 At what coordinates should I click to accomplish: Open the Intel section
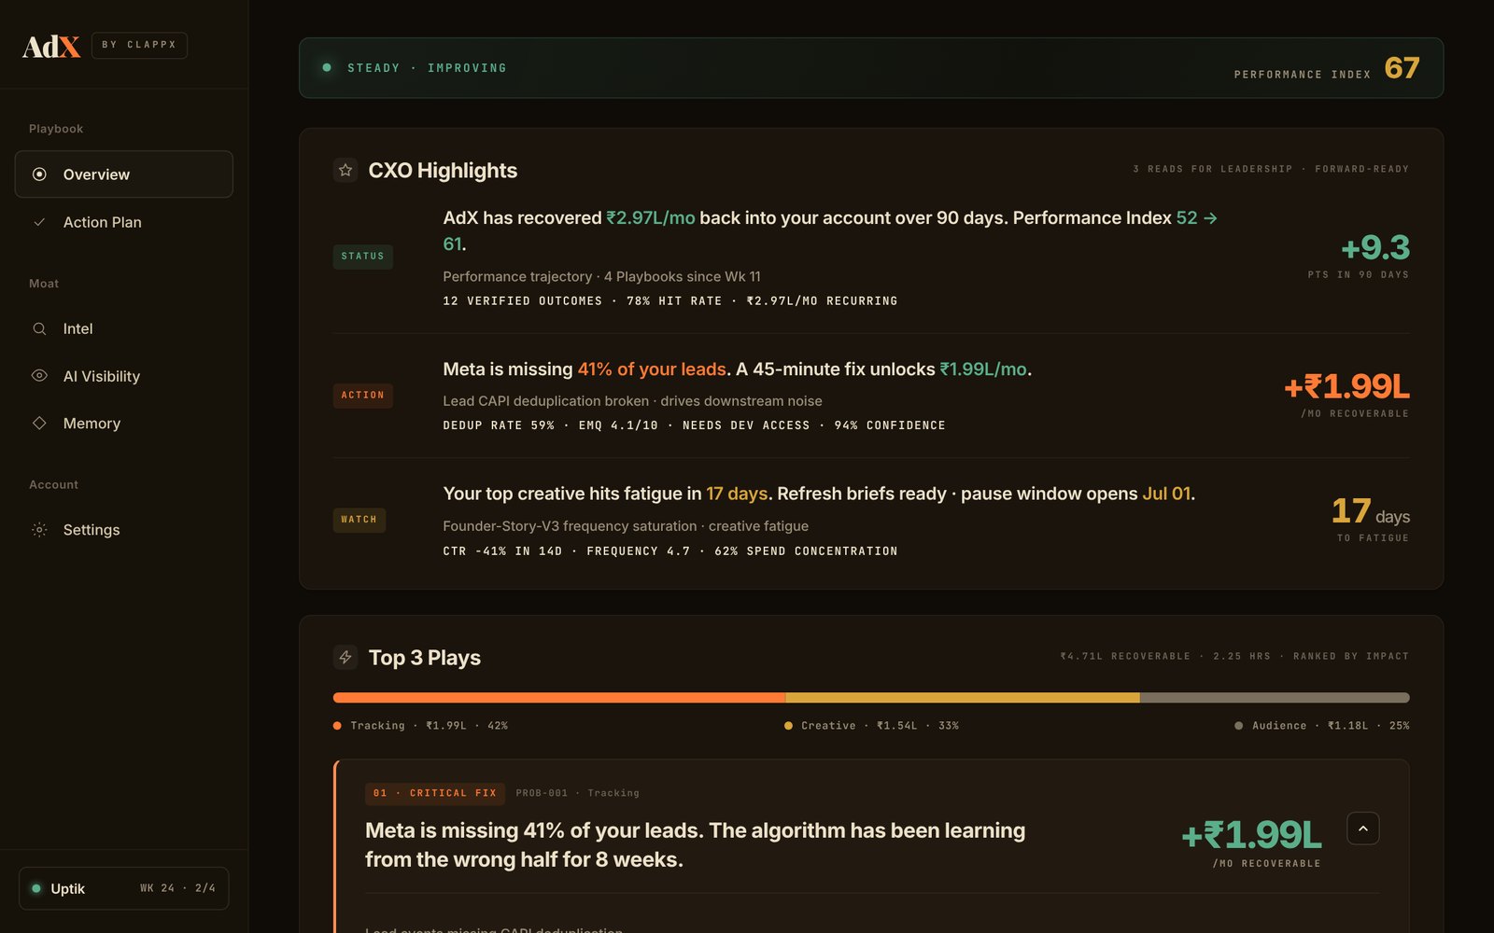124,328
